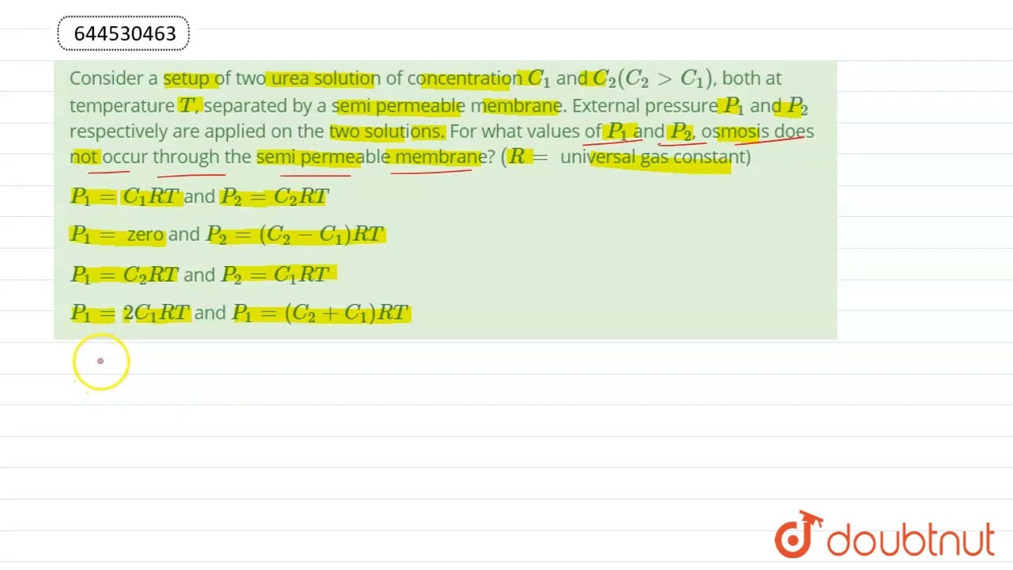Click the highlighted 'urea solution' words
The image size is (1013, 570).
click(x=323, y=78)
